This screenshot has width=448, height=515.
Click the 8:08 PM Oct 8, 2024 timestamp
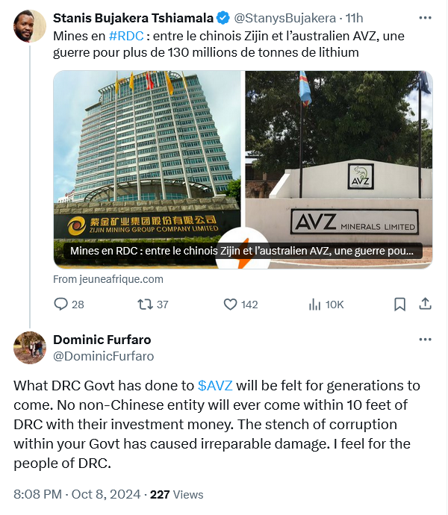coord(77,494)
